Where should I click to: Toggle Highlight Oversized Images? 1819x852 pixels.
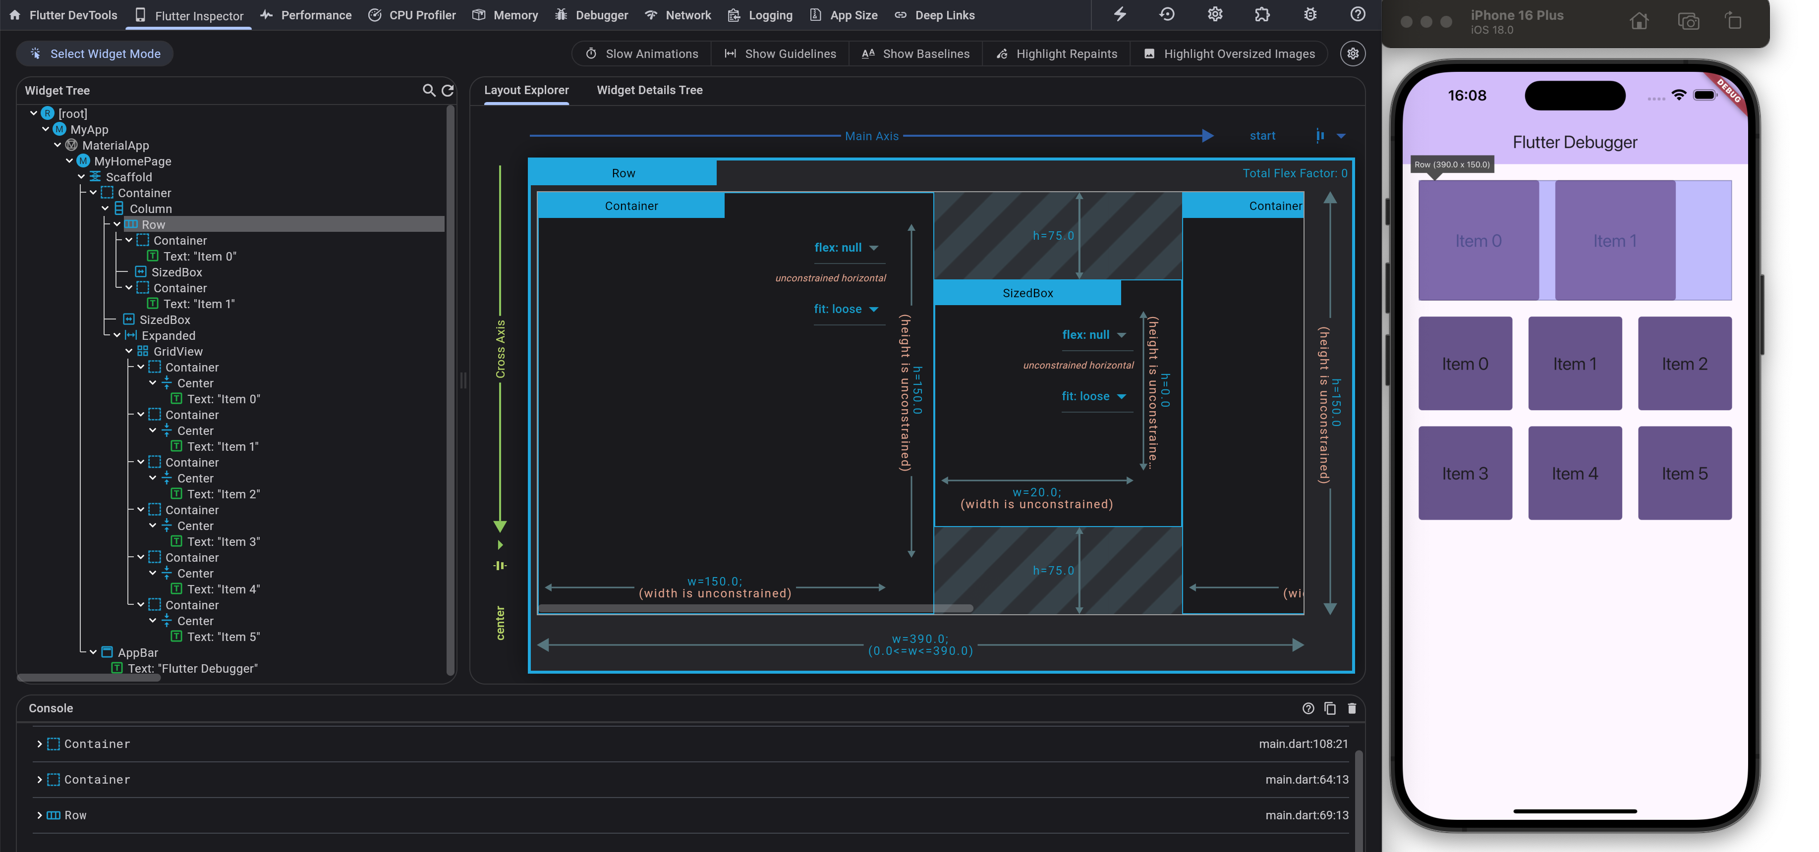[1229, 53]
